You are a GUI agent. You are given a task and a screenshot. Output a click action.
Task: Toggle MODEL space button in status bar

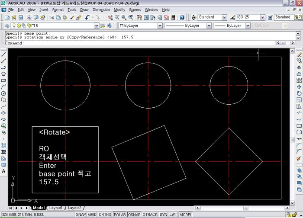pyautogui.click(x=186, y=215)
